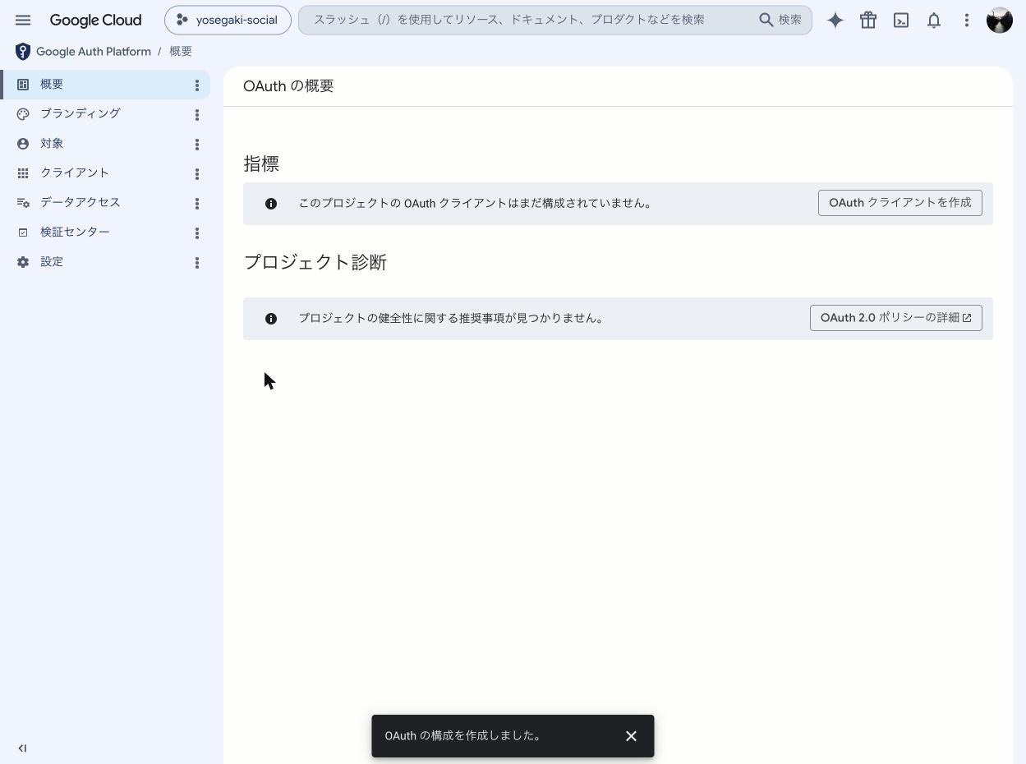This screenshot has width=1026, height=764.
Task: Click the 指標 section heading
Action: pyautogui.click(x=261, y=163)
